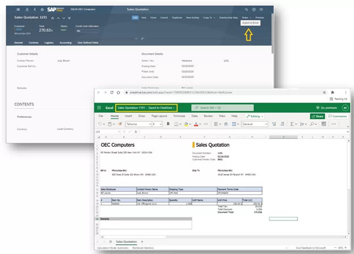
Task: Open the browser extensions puzzle icon
Action: tap(332, 92)
